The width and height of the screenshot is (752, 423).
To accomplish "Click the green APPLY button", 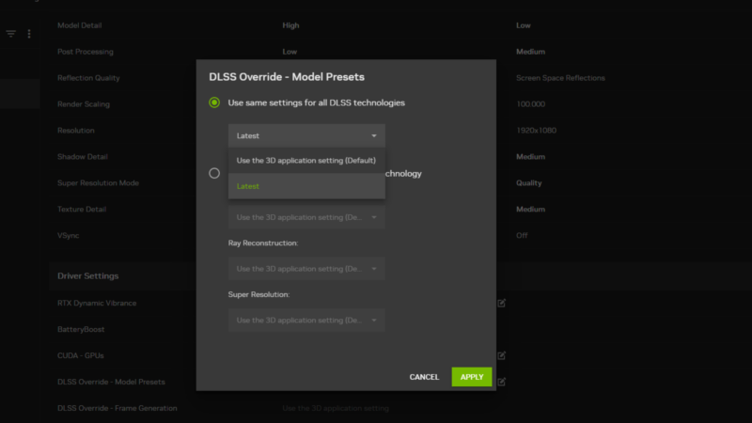I will 472,377.
